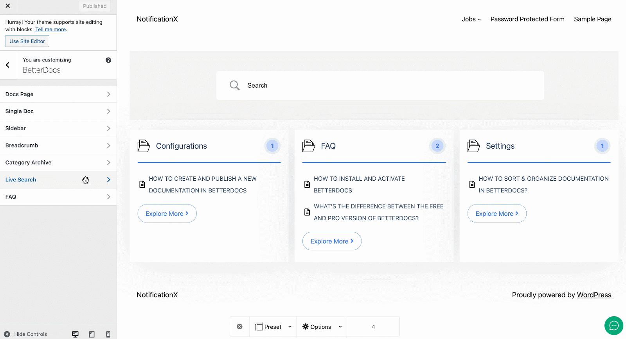Close the customizer with X icon
This screenshot has width=626, height=339.
click(x=8, y=6)
